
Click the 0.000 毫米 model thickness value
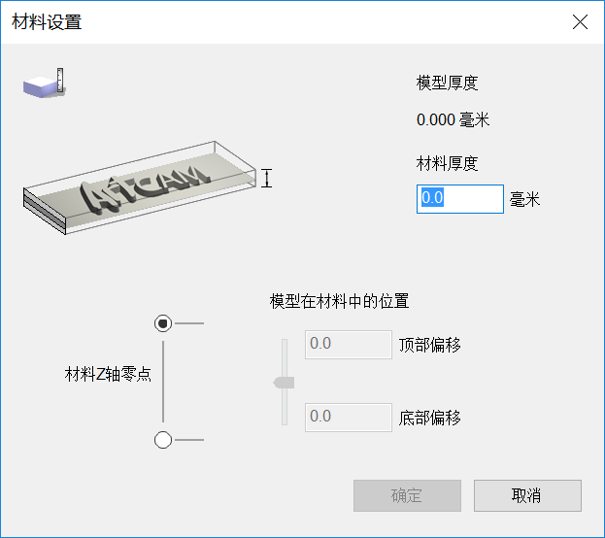(453, 119)
